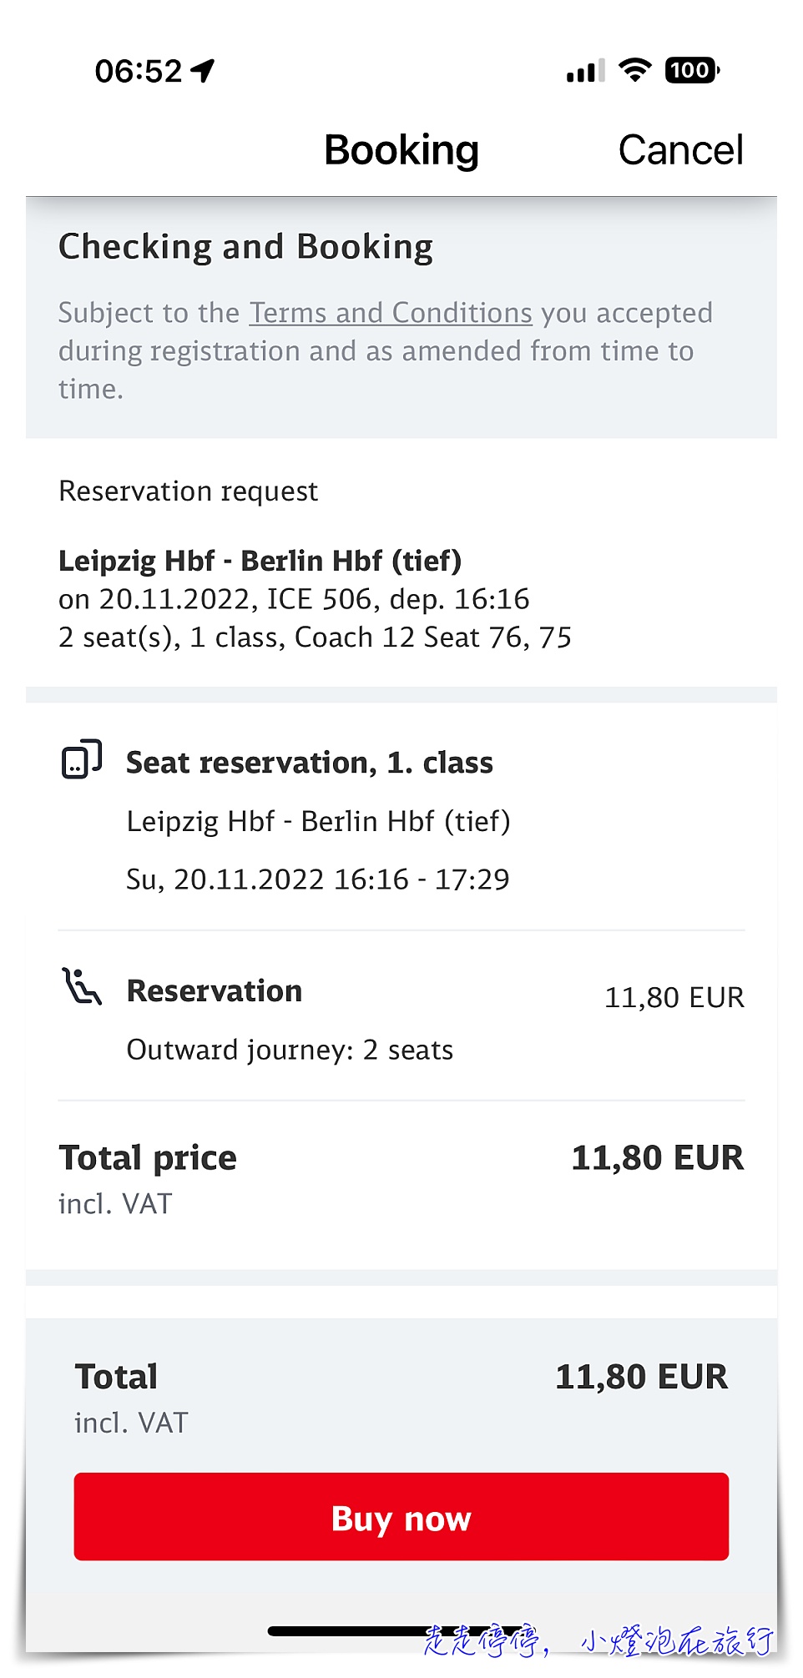Tap the reservation seat icon
Viewport: 803px width, 1678px height.
82,986
